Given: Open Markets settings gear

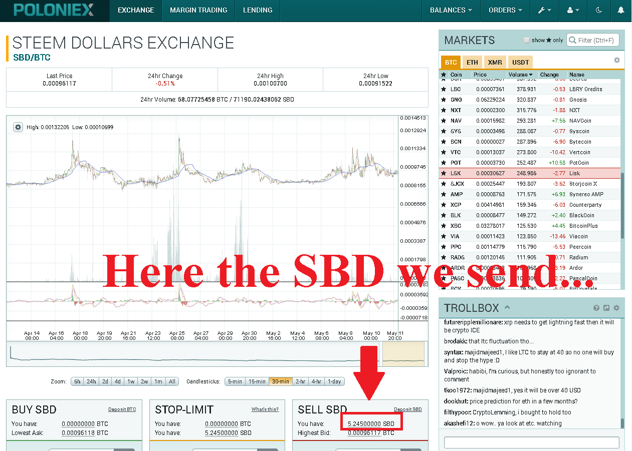Looking at the screenshot, I should 616,60.
